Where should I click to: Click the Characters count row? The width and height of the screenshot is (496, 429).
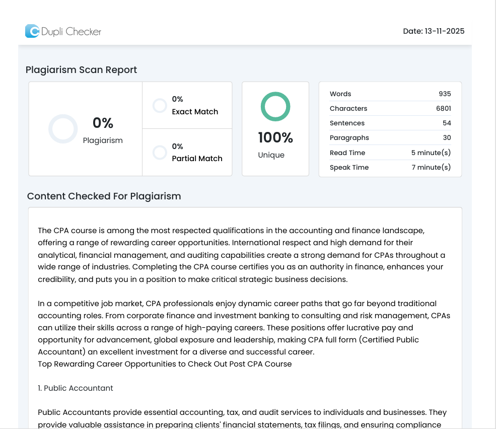(390, 109)
